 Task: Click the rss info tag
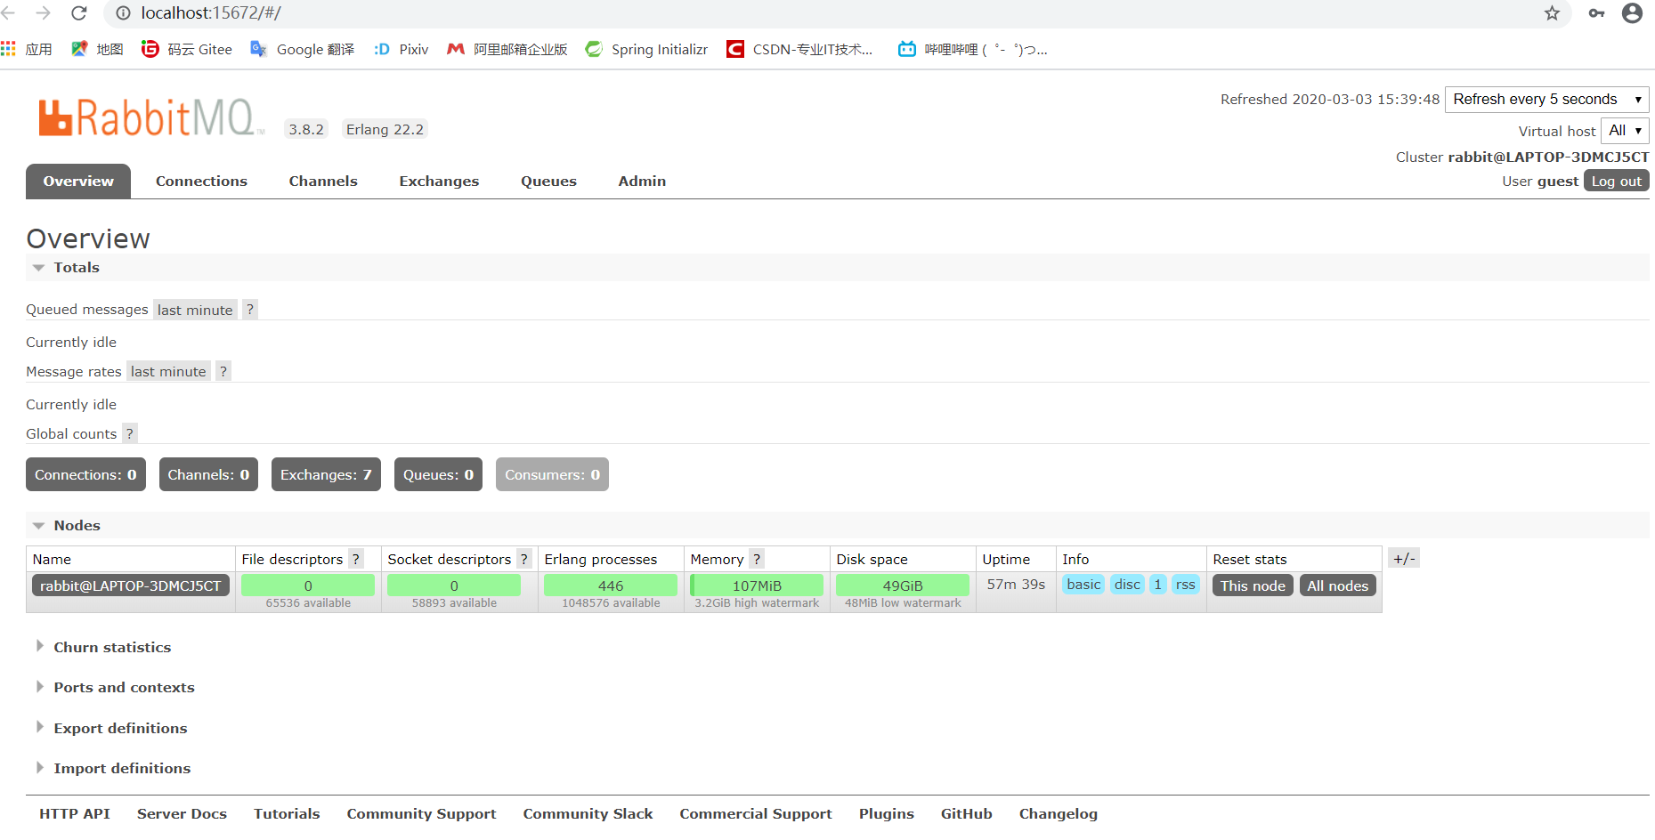1185,585
